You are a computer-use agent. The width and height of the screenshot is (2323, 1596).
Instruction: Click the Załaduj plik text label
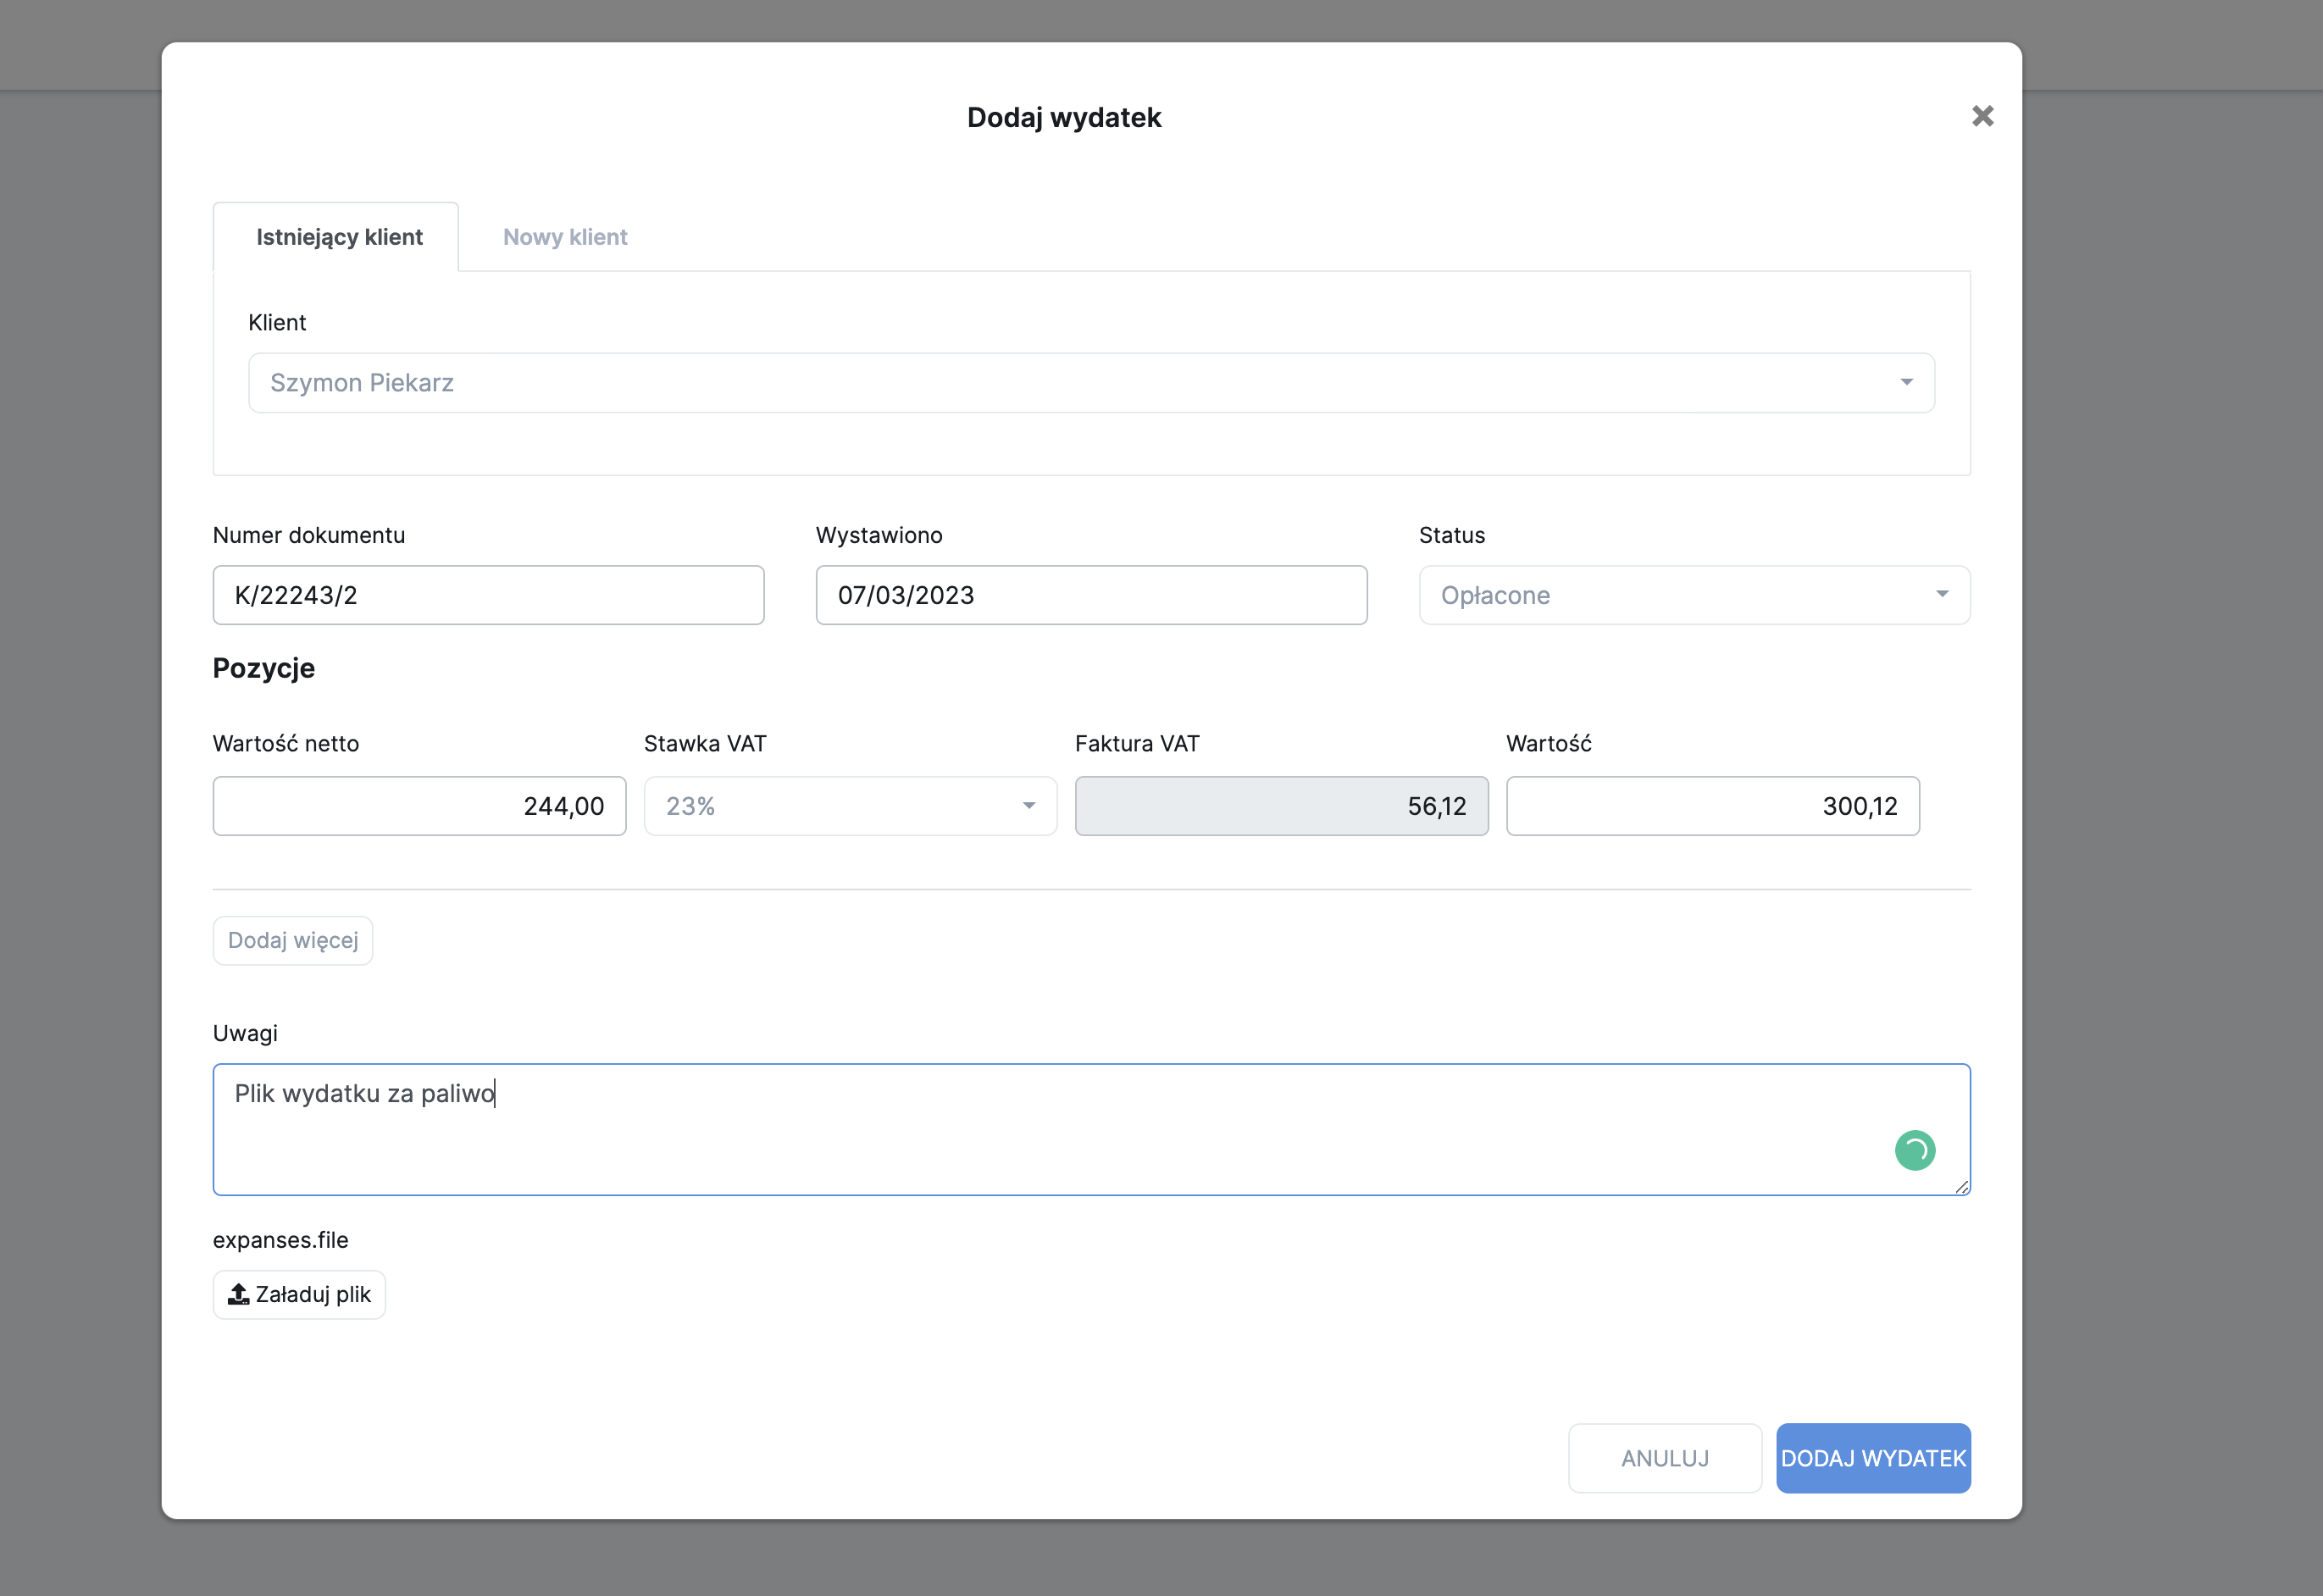[313, 1294]
